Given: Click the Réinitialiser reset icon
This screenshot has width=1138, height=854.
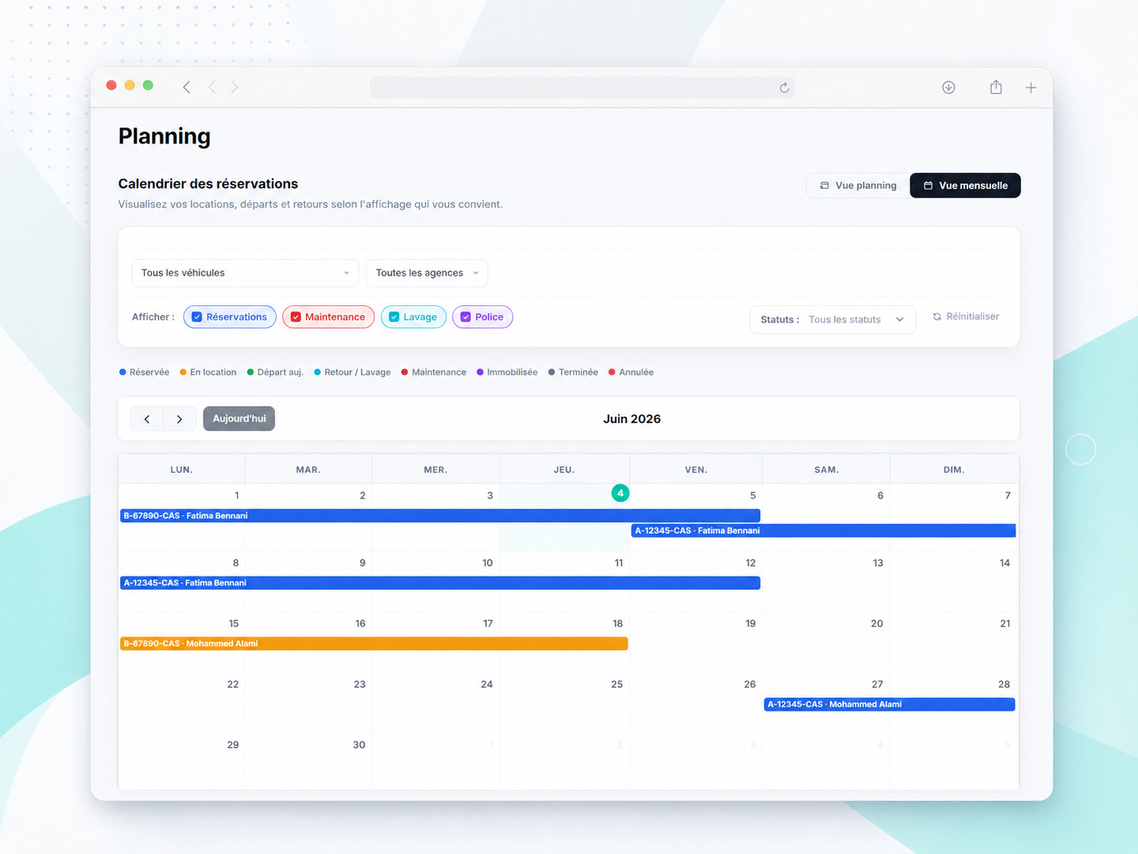Looking at the screenshot, I should coord(937,317).
